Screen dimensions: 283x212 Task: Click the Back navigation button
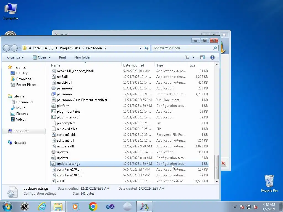pyautogui.click(x=7, y=48)
